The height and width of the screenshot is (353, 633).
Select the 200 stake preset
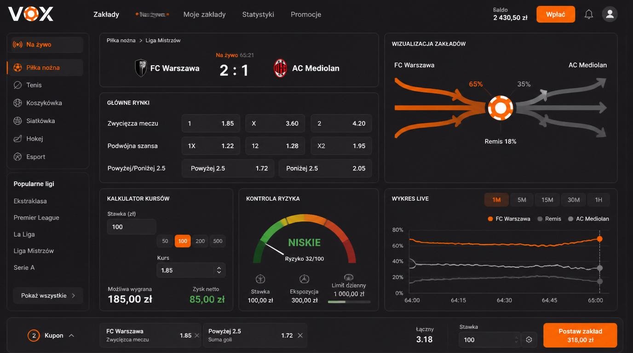(x=200, y=241)
